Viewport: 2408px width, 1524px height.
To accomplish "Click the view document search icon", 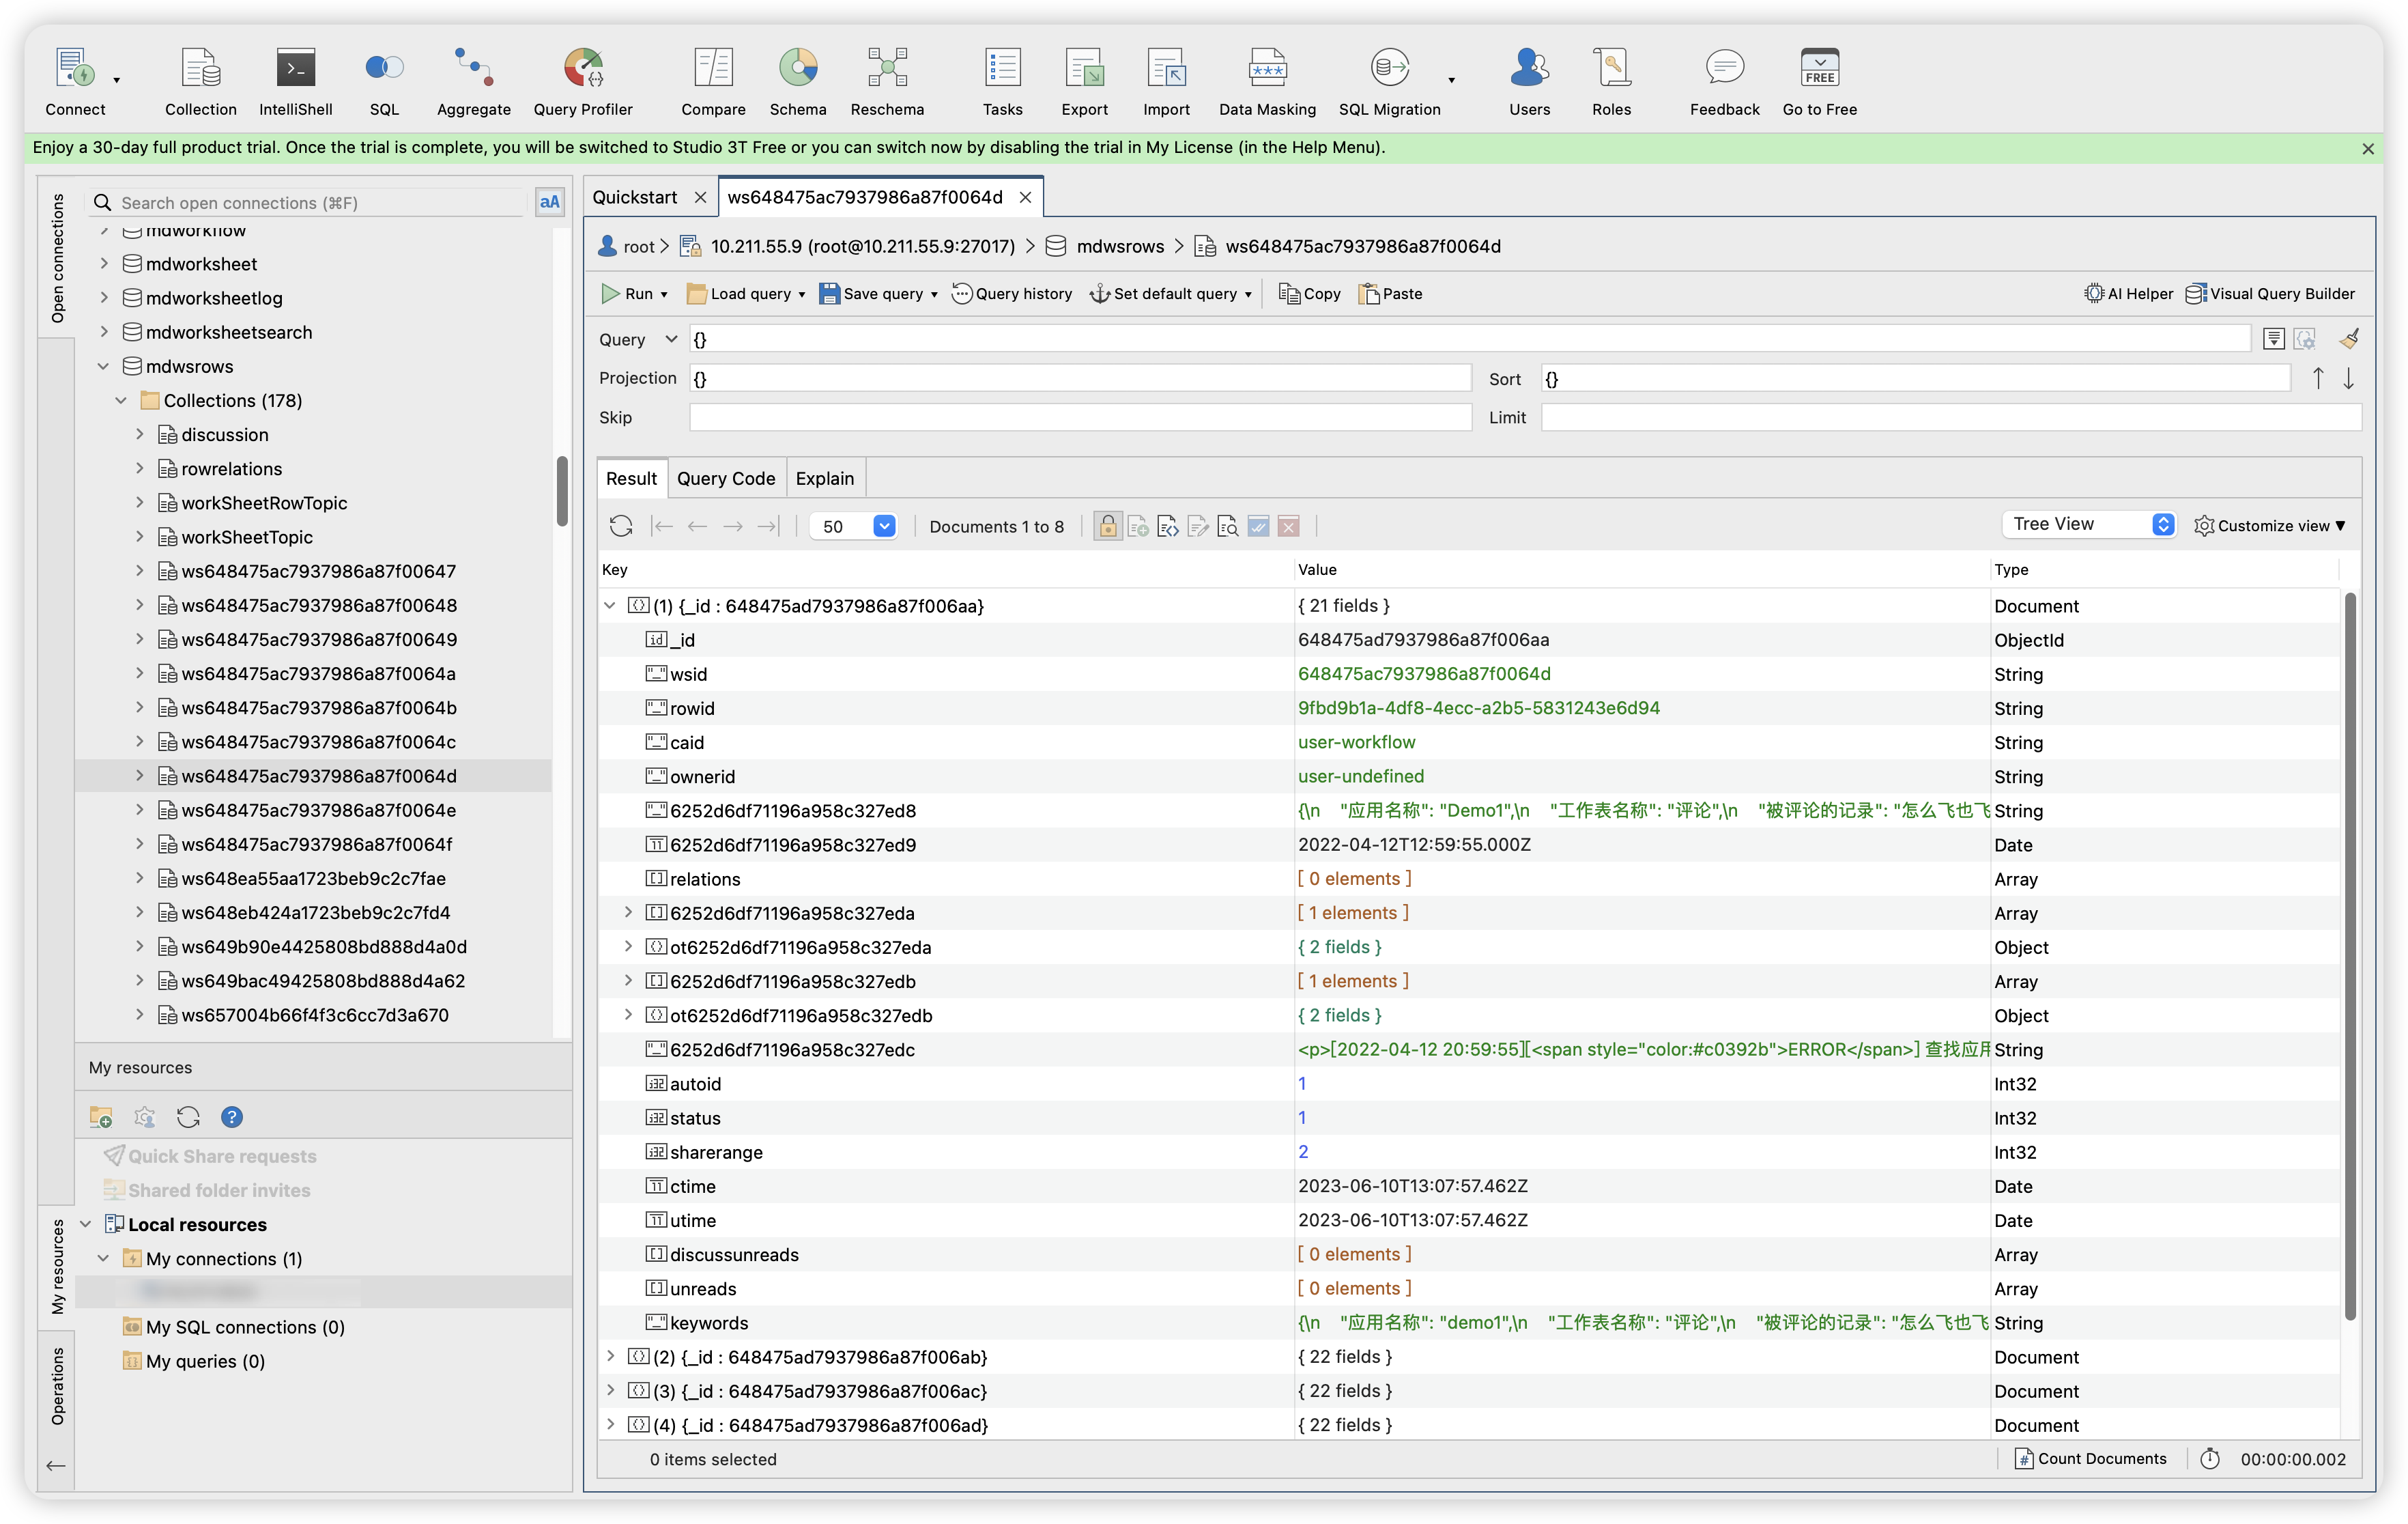I will pos(1228,526).
